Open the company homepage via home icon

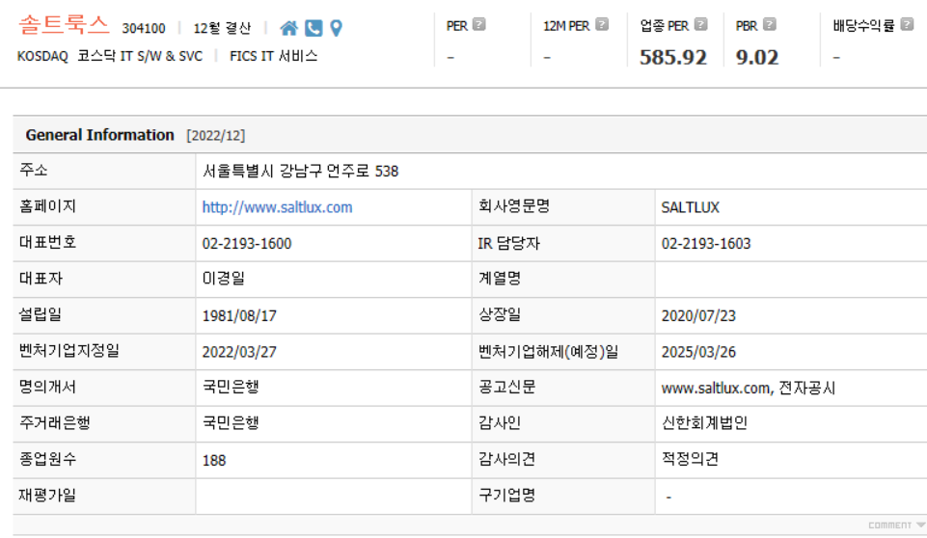(288, 28)
